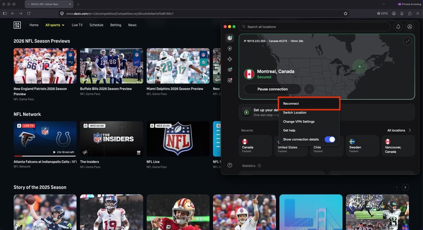Open the radar target sidebar icon

230,70
